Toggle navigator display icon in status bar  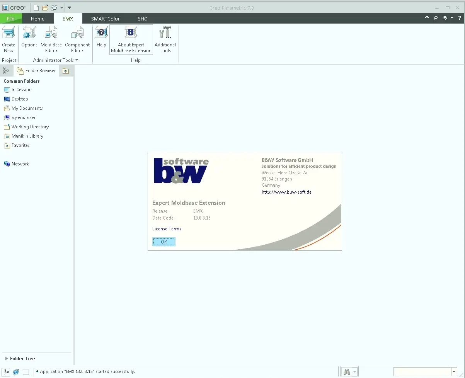(x=7, y=372)
